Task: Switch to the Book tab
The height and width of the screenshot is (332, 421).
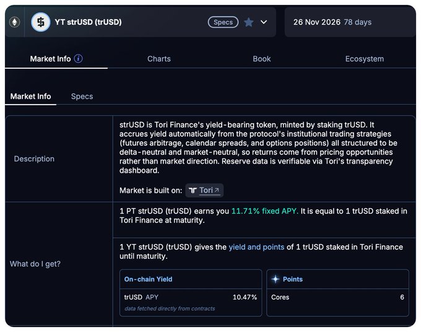Action: click(x=262, y=59)
